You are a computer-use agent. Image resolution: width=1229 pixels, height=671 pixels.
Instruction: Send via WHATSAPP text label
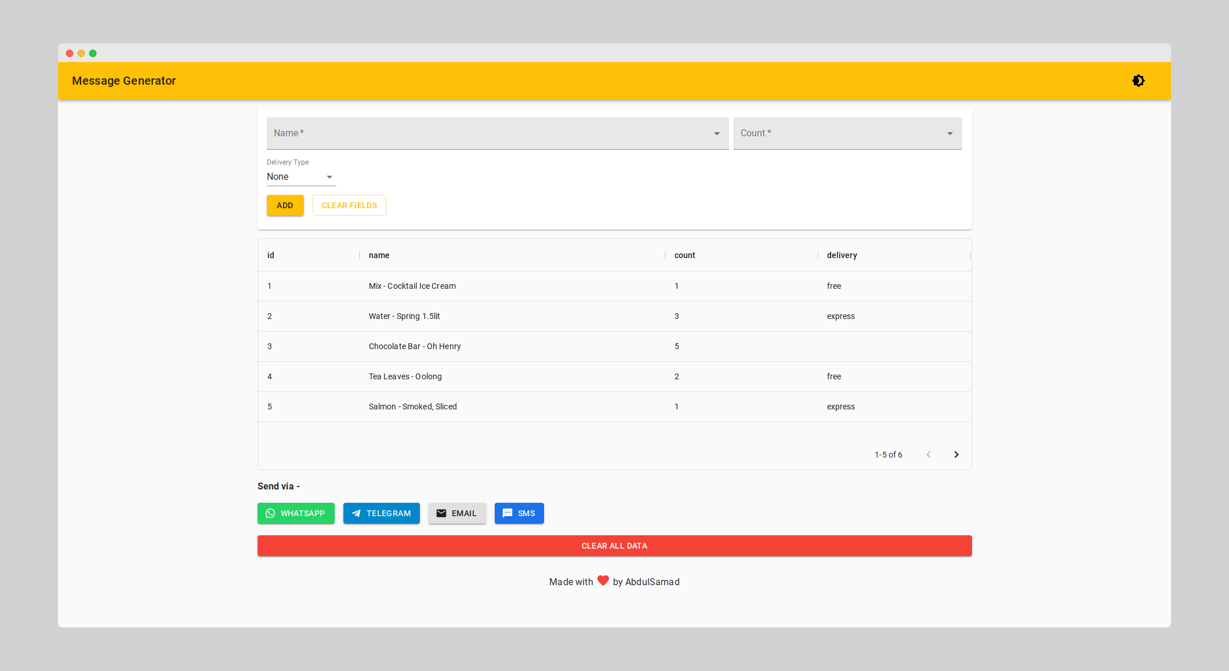[303, 513]
